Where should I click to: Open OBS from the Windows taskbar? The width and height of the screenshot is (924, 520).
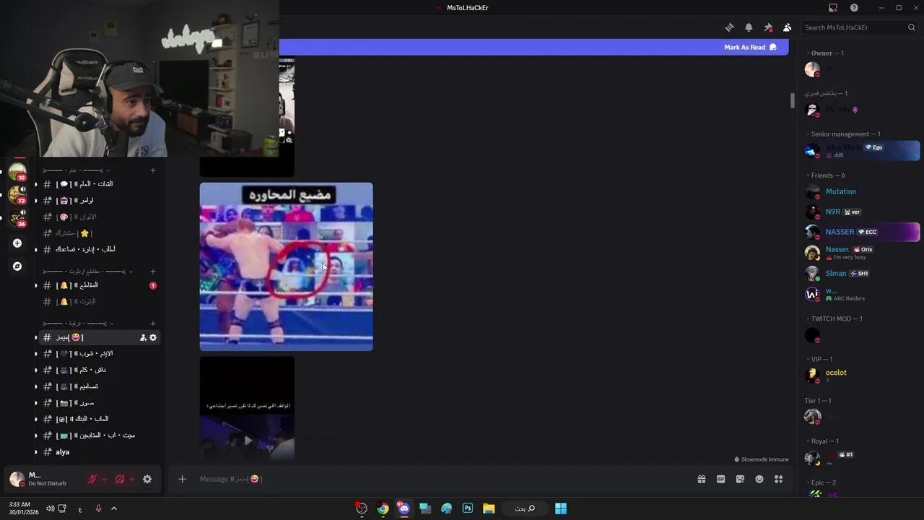point(362,508)
